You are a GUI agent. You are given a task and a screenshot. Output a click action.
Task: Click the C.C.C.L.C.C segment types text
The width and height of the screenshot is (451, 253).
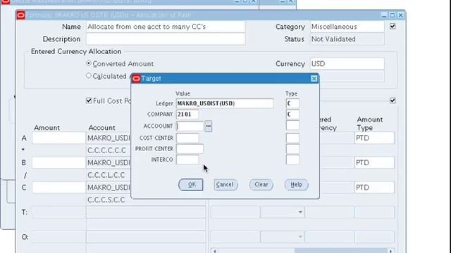pyautogui.click(x=106, y=175)
